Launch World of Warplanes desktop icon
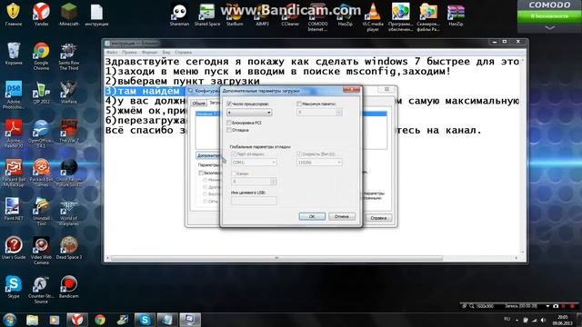The width and height of the screenshot is (582, 327). point(69,212)
